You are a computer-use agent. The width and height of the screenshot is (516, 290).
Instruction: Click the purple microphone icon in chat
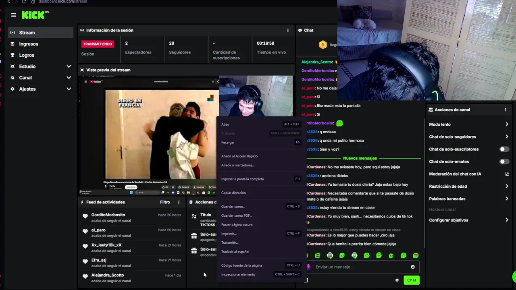(x=309, y=267)
